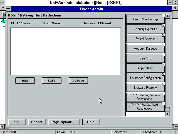Click the NetWare Administrator title bar

pos(86,3)
